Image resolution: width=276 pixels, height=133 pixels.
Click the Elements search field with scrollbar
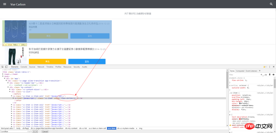pos(16,131)
